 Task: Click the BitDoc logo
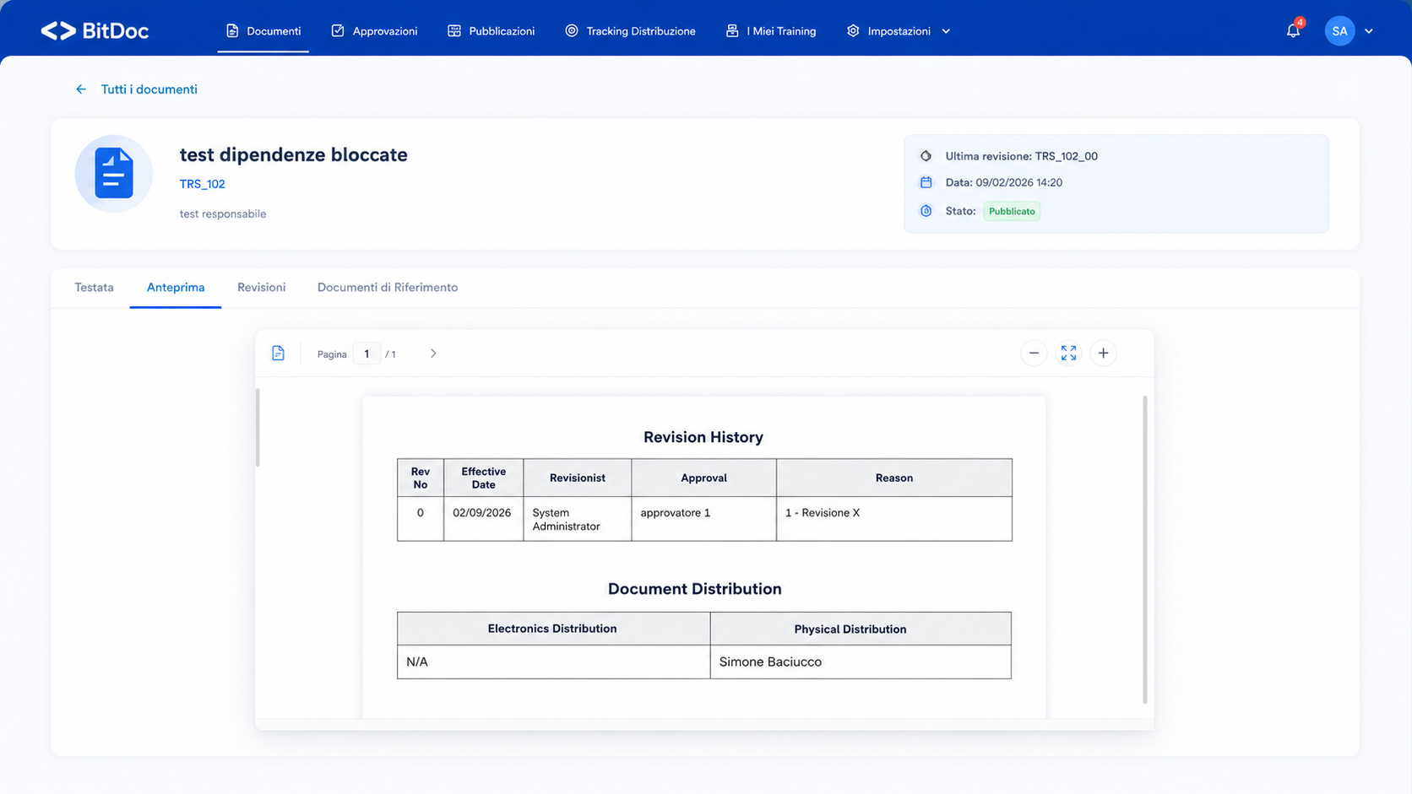pyautogui.click(x=95, y=31)
